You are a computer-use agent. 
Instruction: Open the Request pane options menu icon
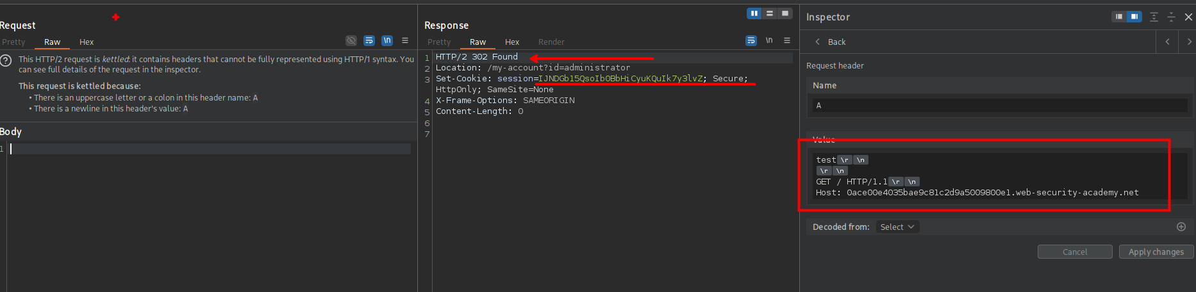tap(405, 40)
